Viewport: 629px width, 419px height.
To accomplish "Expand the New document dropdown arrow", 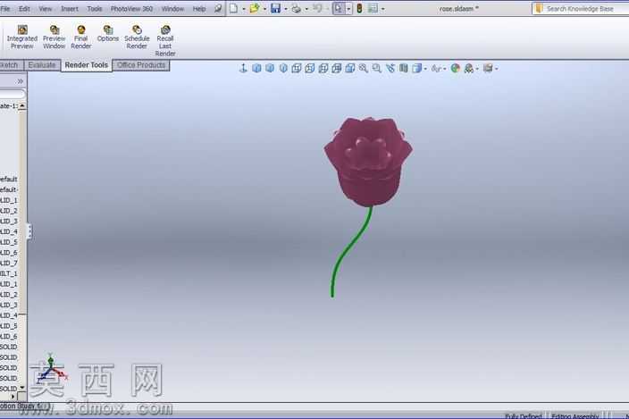I will [244, 9].
